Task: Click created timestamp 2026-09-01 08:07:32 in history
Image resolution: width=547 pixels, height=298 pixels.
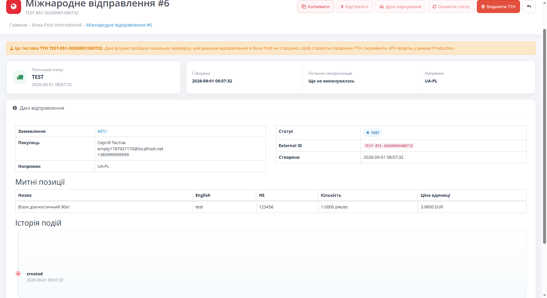Action: 45,280
